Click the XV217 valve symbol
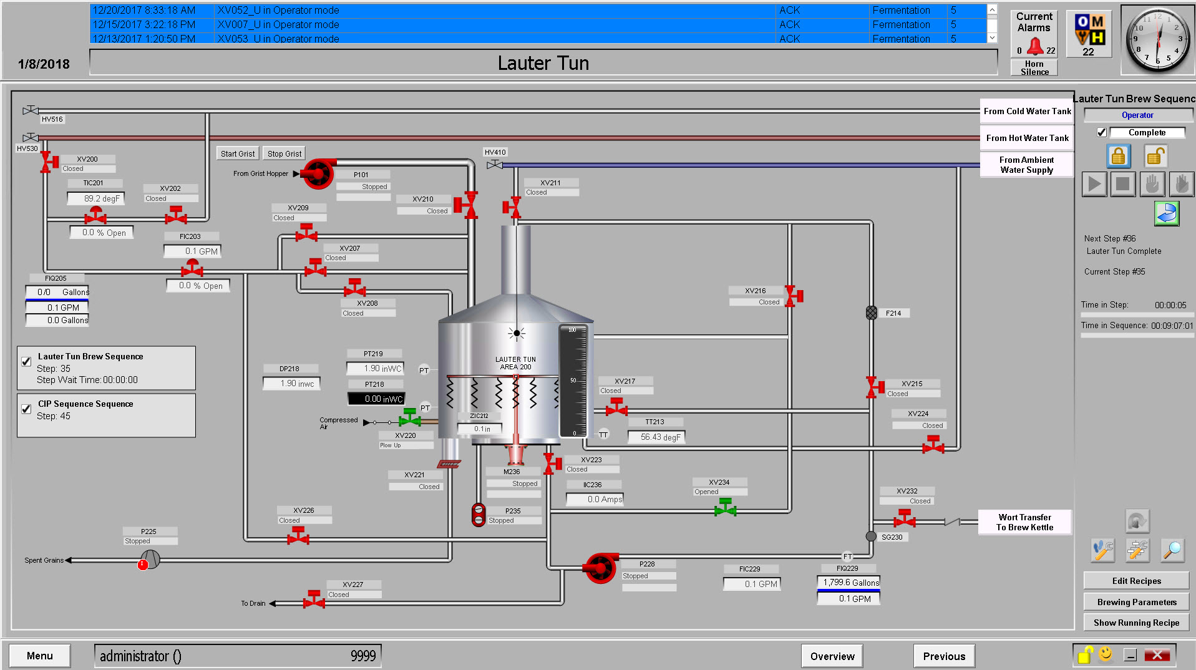The width and height of the screenshot is (1196, 670). [x=616, y=407]
